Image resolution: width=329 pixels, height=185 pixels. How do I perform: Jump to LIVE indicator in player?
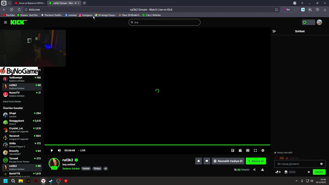(x=82, y=151)
